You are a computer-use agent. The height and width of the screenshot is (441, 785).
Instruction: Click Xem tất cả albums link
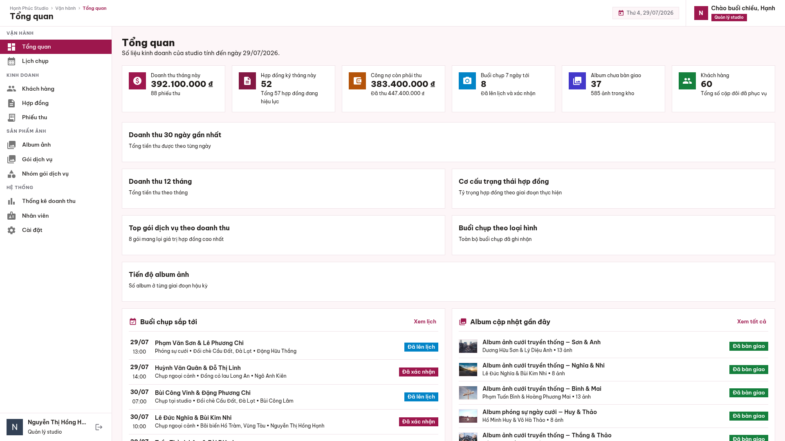point(751,322)
